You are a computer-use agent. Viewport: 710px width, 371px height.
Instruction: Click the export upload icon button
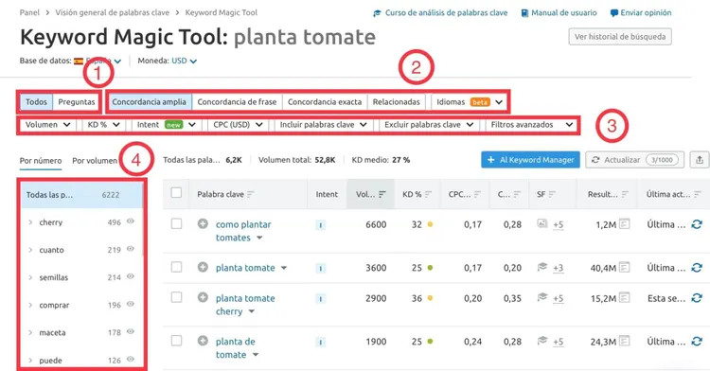click(700, 160)
